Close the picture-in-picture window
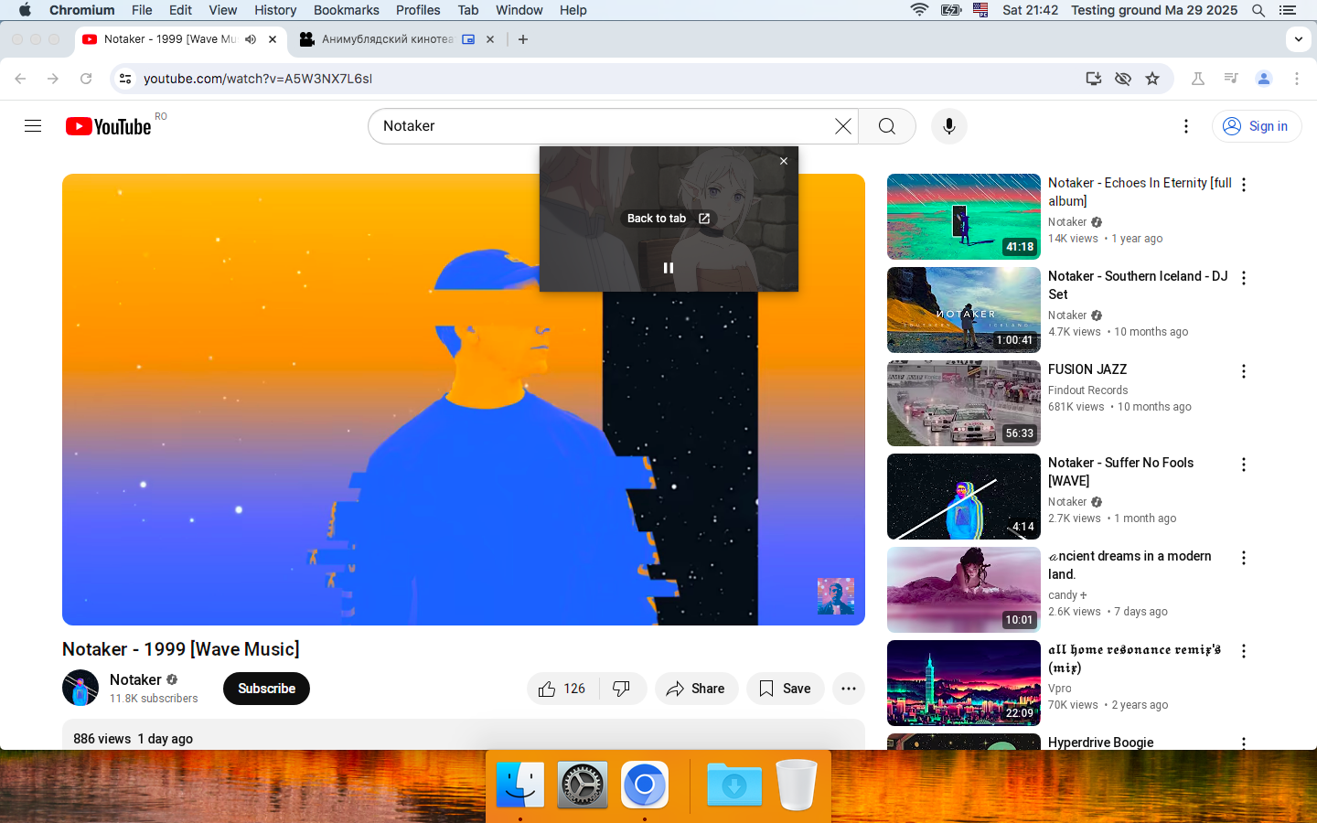Screen dimensions: 1317x823 [x=784, y=161]
